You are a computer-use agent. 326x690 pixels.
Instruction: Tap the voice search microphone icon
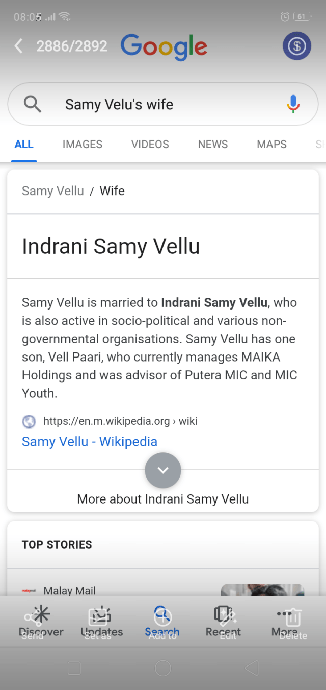pyautogui.click(x=293, y=104)
